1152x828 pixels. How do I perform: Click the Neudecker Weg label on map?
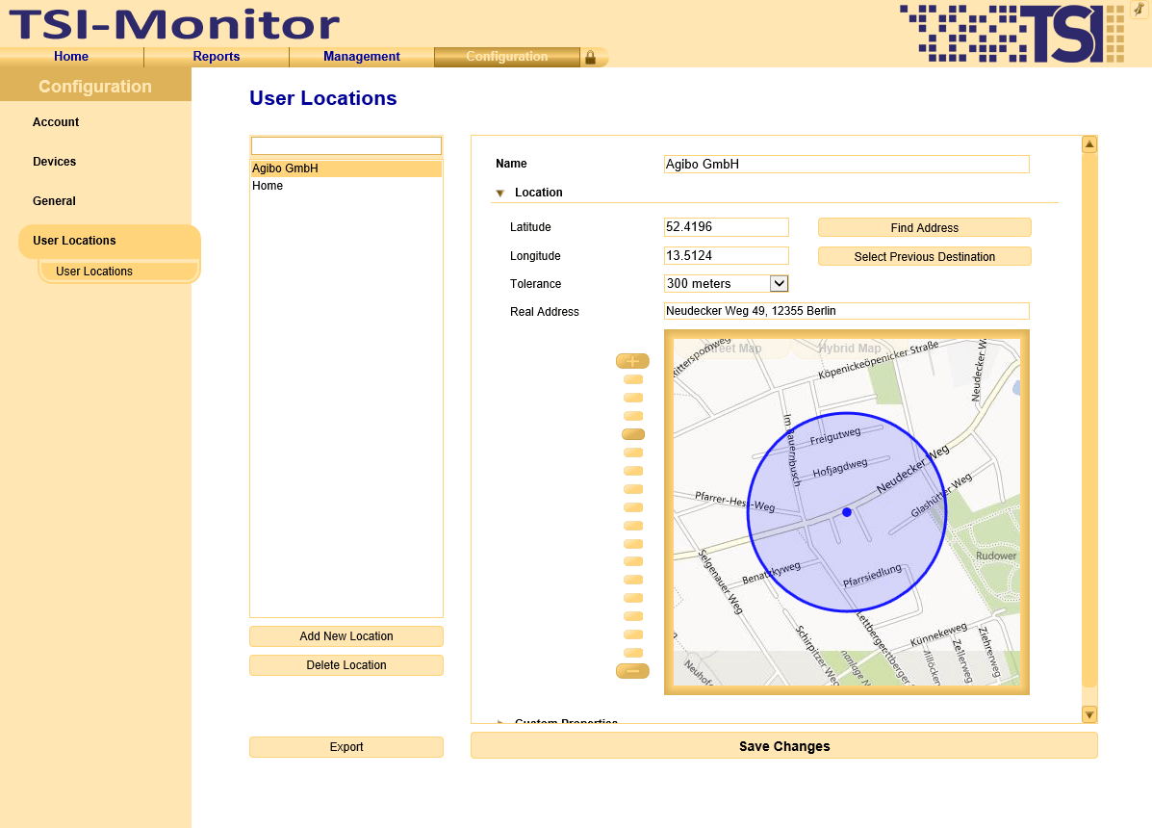911,469
